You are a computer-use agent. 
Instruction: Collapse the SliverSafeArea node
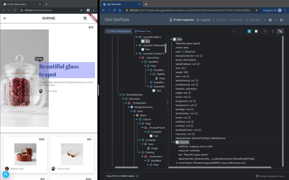coord(120,95)
